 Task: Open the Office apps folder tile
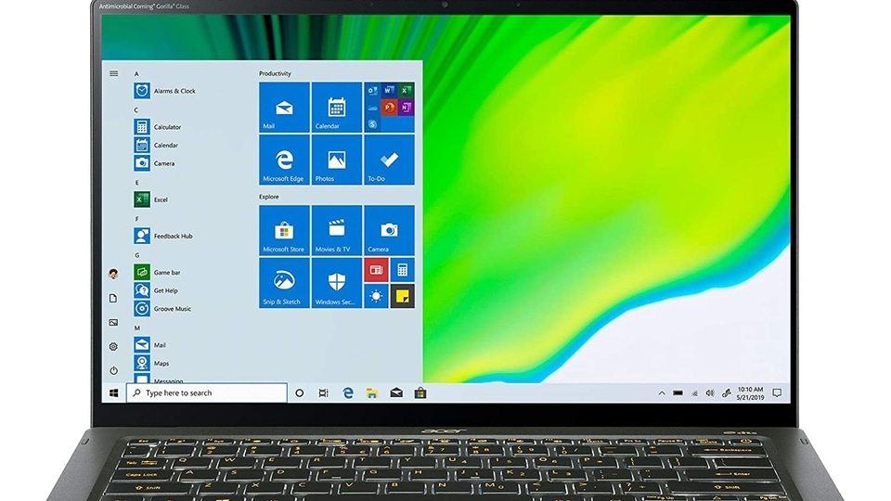coord(389,108)
